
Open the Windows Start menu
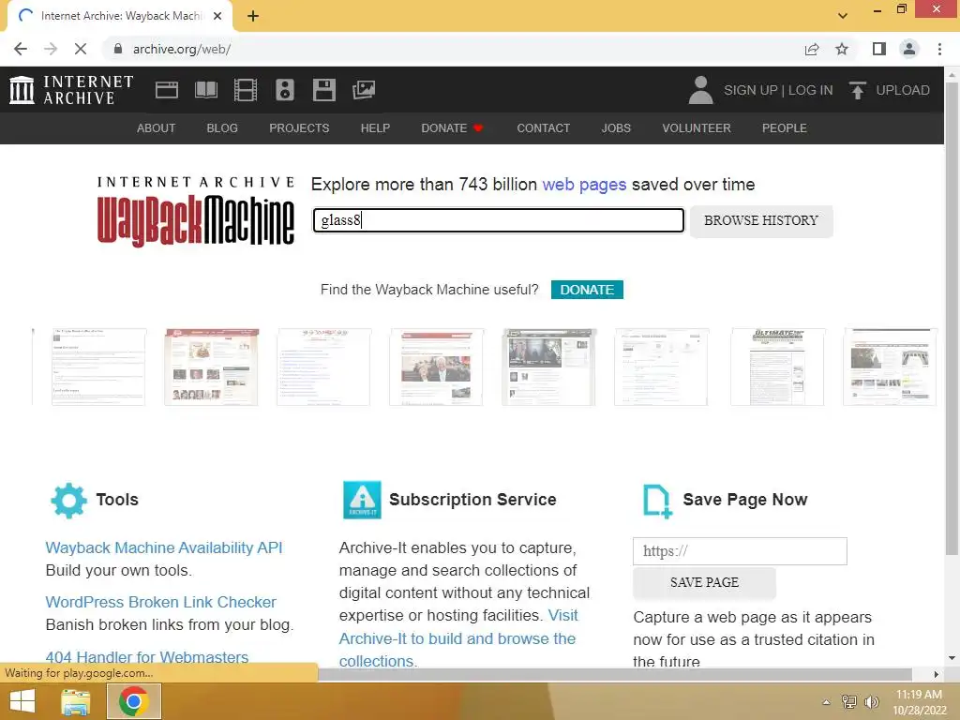pos(22,701)
